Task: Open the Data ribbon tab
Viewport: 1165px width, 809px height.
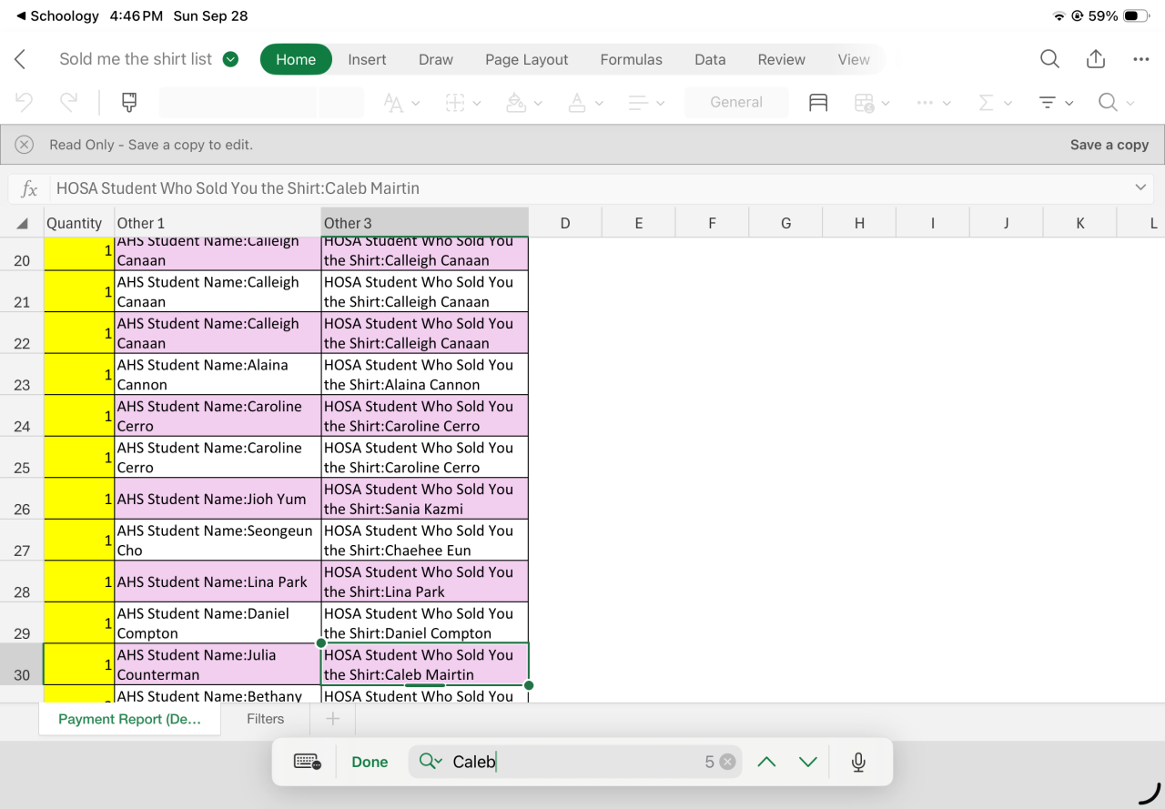Action: [710, 59]
